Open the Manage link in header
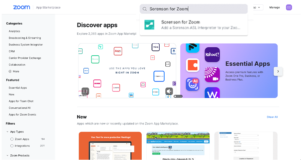Image resolution: width=301 pixels, height=160 pixels. [274, 8]
